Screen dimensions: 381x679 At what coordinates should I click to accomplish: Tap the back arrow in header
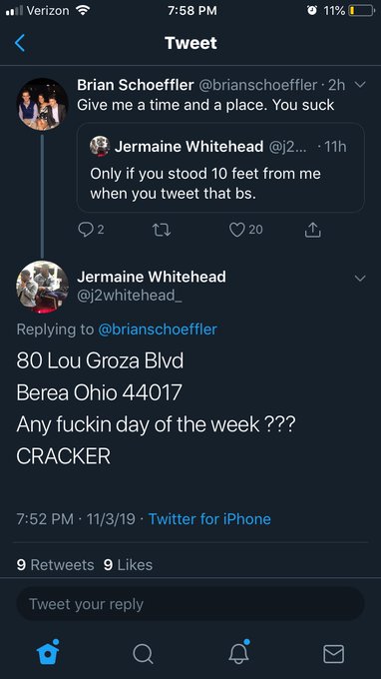click(x=20, y=43)
